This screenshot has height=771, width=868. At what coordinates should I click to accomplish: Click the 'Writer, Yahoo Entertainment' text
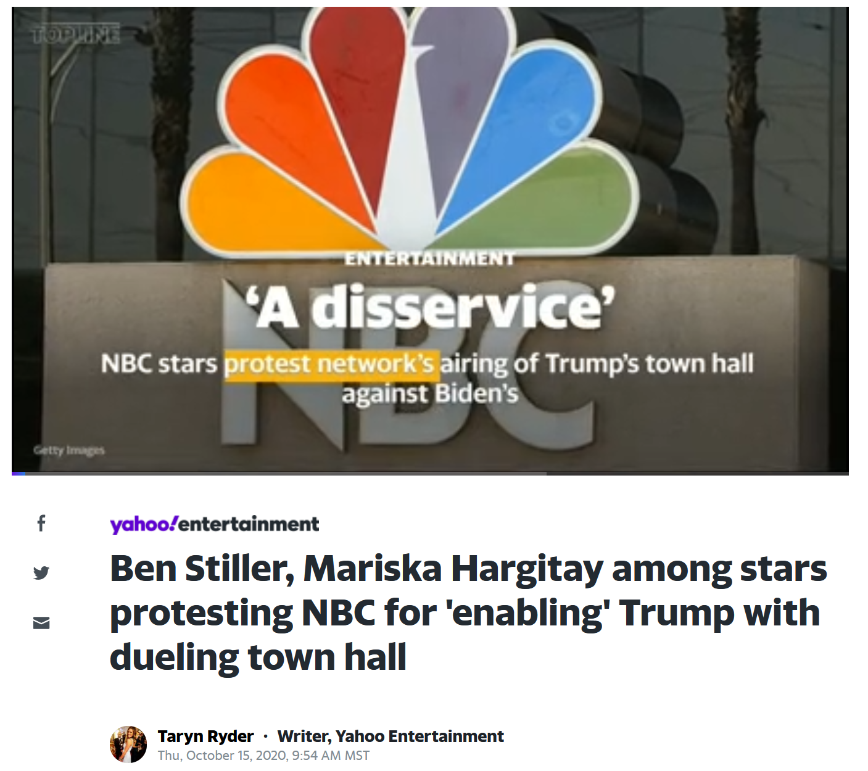tap(391, 736)
